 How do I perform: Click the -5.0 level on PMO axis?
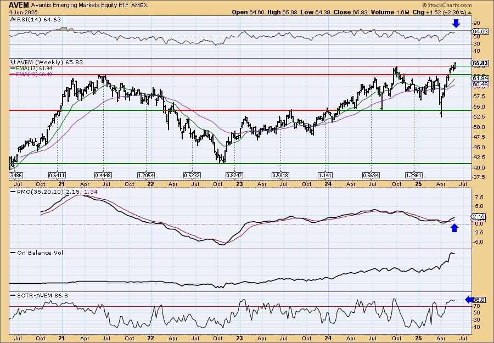click(478, 242)
